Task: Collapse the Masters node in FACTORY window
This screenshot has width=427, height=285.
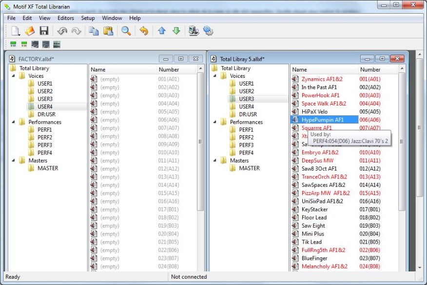Action: pos(13,160)
